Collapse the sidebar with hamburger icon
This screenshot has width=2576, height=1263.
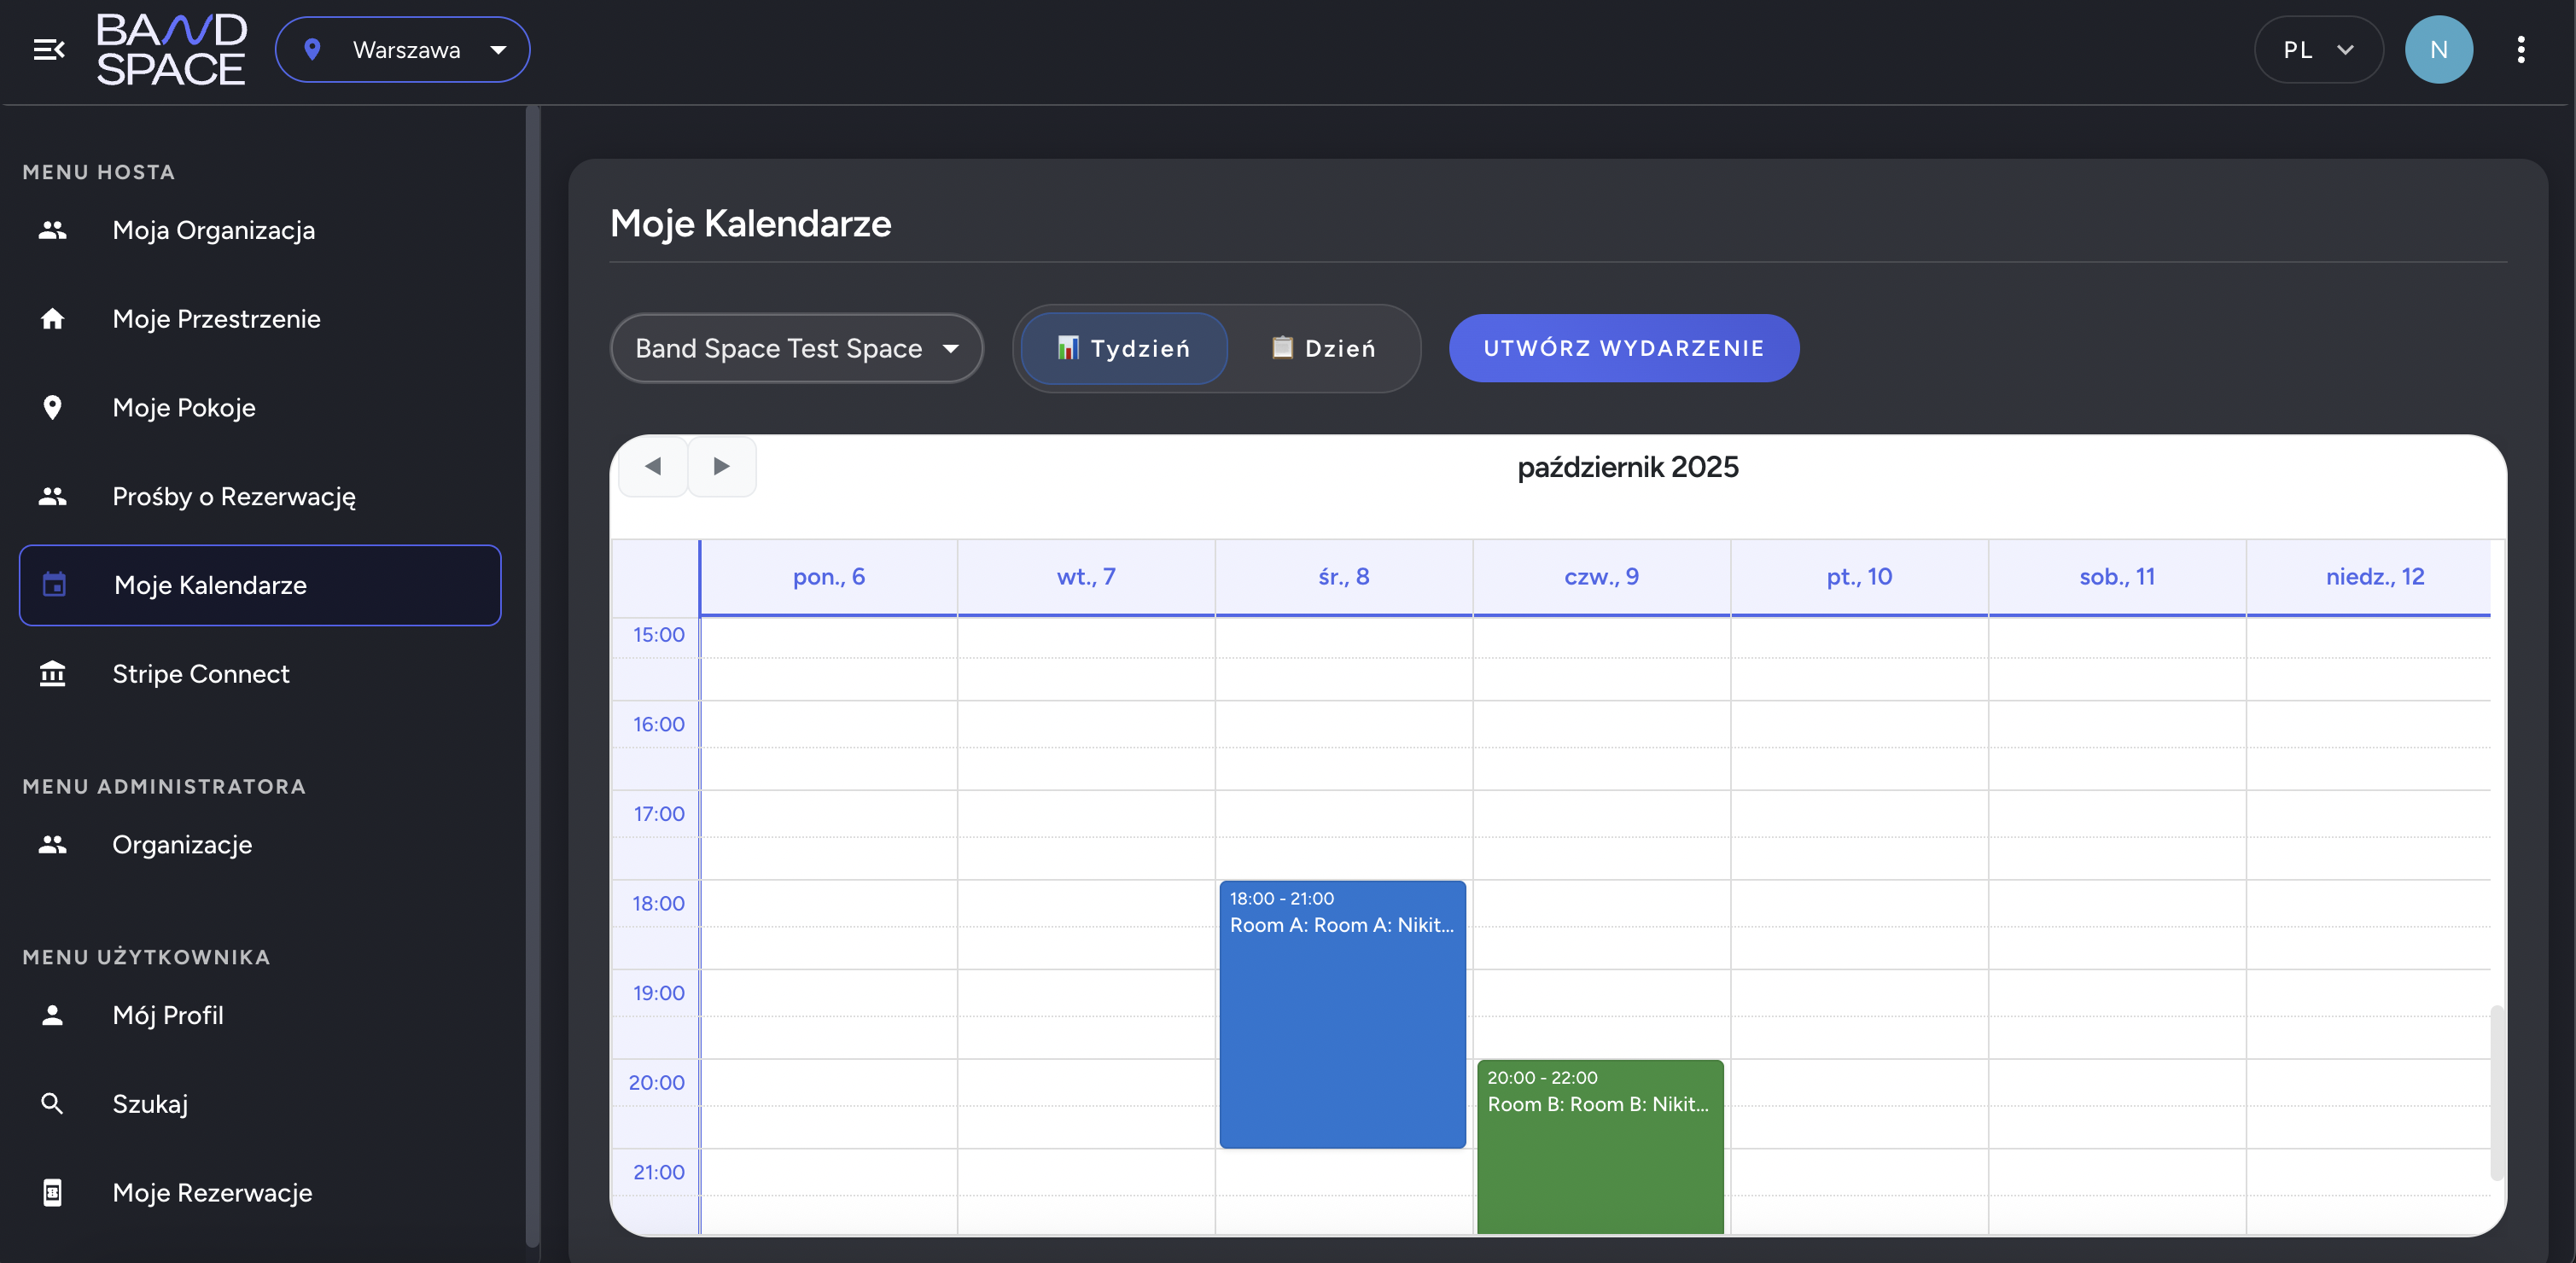(x=48, y=49)
